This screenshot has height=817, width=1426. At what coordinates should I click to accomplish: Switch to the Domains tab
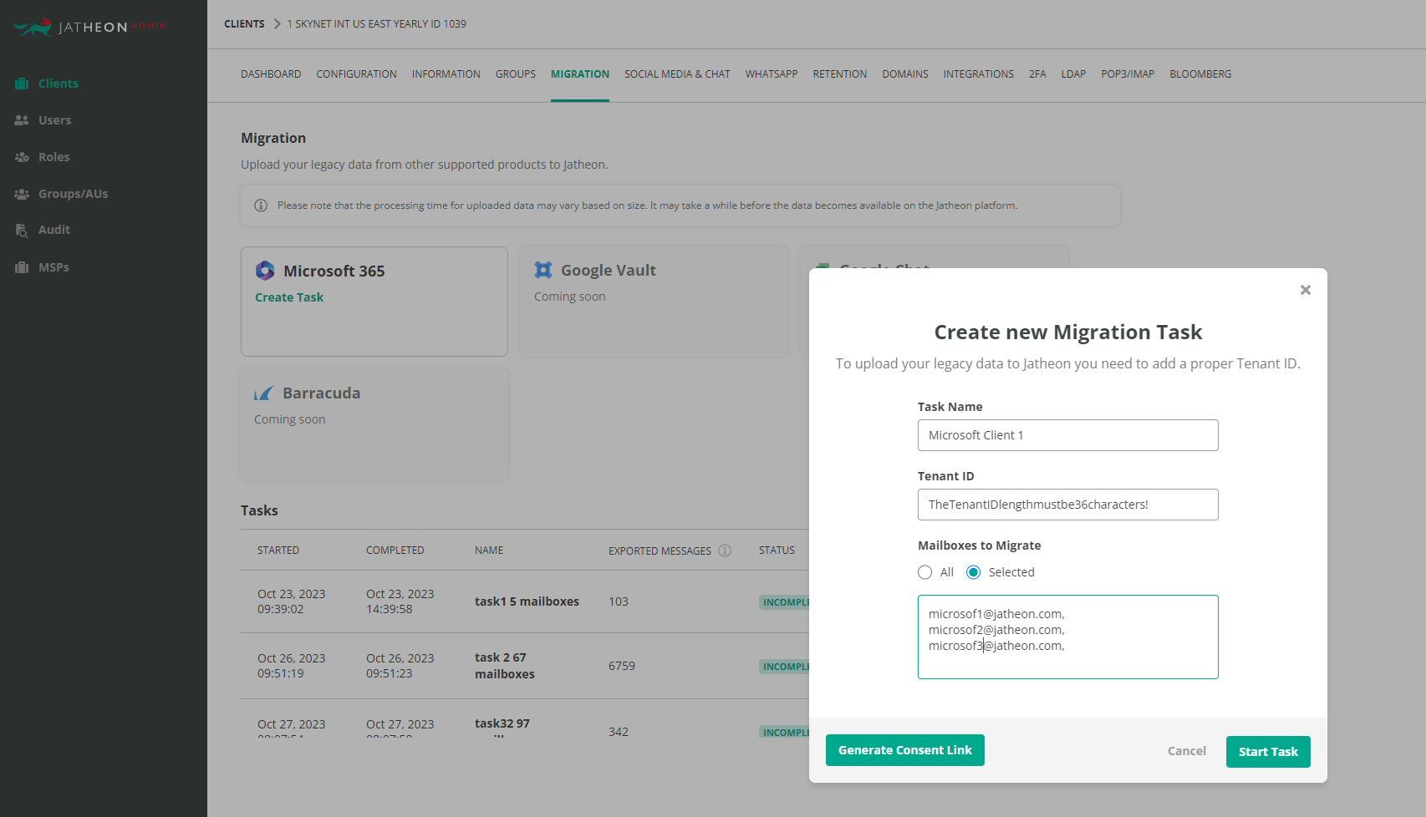tap(905, 74)
